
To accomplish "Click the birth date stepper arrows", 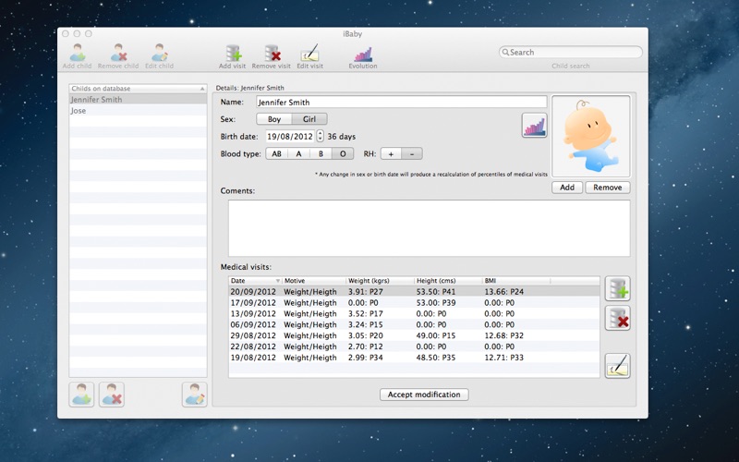I will (x=320, y=136).
